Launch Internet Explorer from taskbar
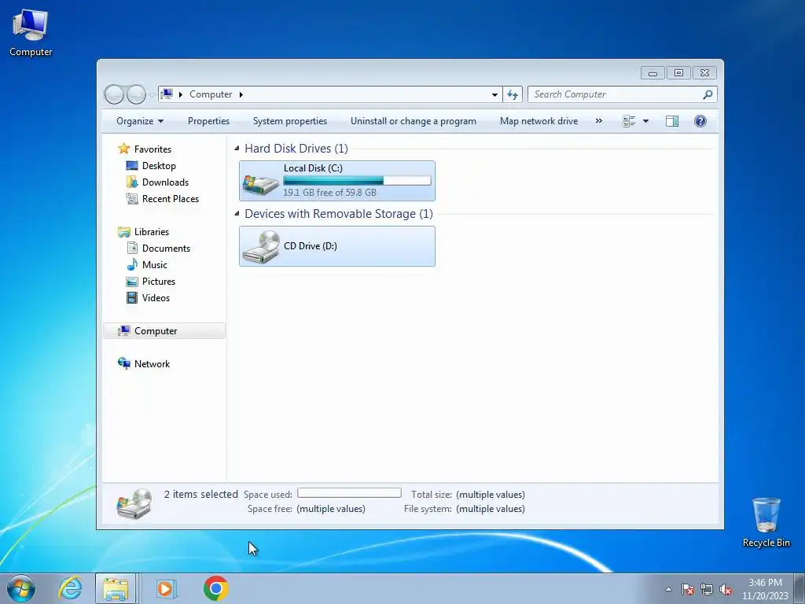This screenshot has width=805, height=604. pos(70,588)
